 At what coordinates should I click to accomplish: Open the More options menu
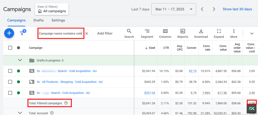(x=234, y=33)
